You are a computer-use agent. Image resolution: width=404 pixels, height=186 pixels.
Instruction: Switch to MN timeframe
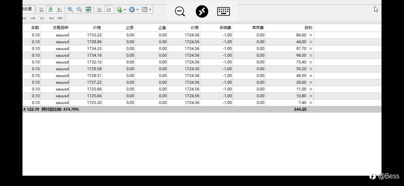click(x=60, y=18)
